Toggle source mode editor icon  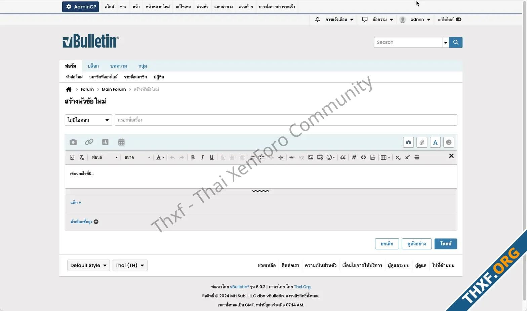[72, 157]
